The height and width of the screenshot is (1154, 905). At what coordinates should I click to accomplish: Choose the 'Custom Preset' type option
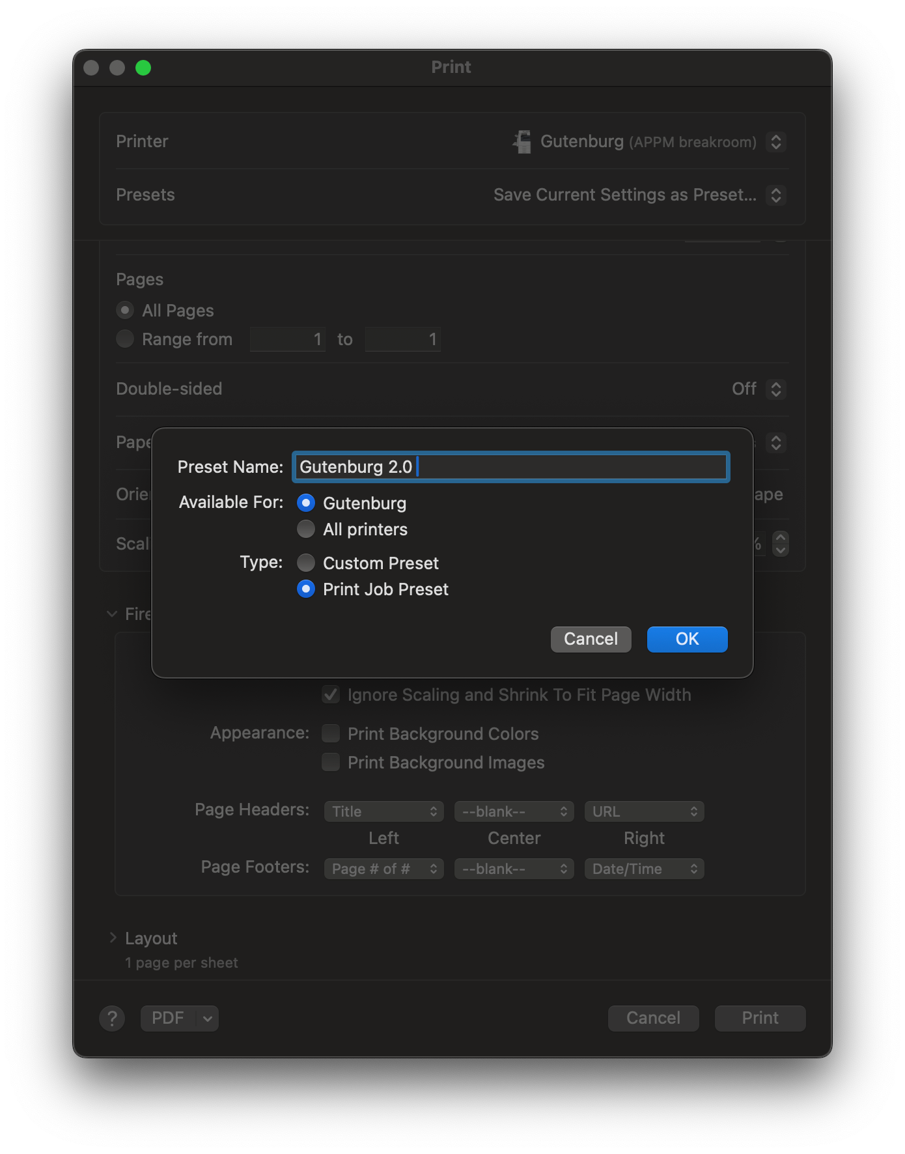coord(306,563)
